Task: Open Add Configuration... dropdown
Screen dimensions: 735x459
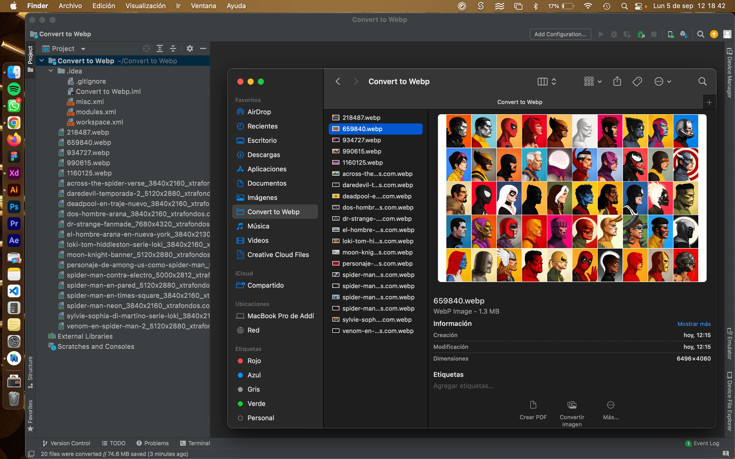Action: pos(560,34)
